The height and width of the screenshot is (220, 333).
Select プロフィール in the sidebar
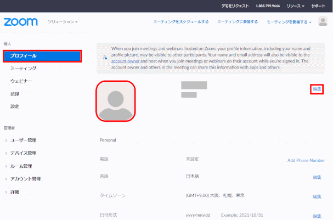click(x=42, y=56)
